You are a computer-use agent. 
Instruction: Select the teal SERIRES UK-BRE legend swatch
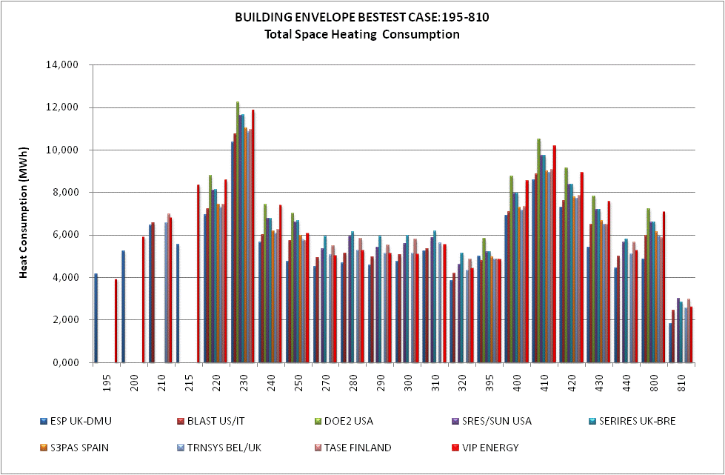[592, 422]
